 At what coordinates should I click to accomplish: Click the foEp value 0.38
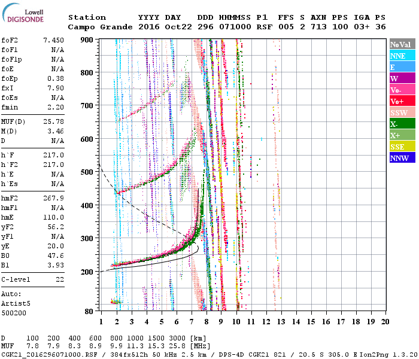[56, 78]
